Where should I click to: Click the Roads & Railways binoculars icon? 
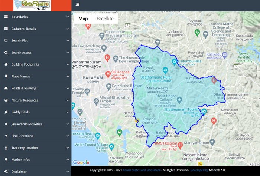[x=6, y=88]
